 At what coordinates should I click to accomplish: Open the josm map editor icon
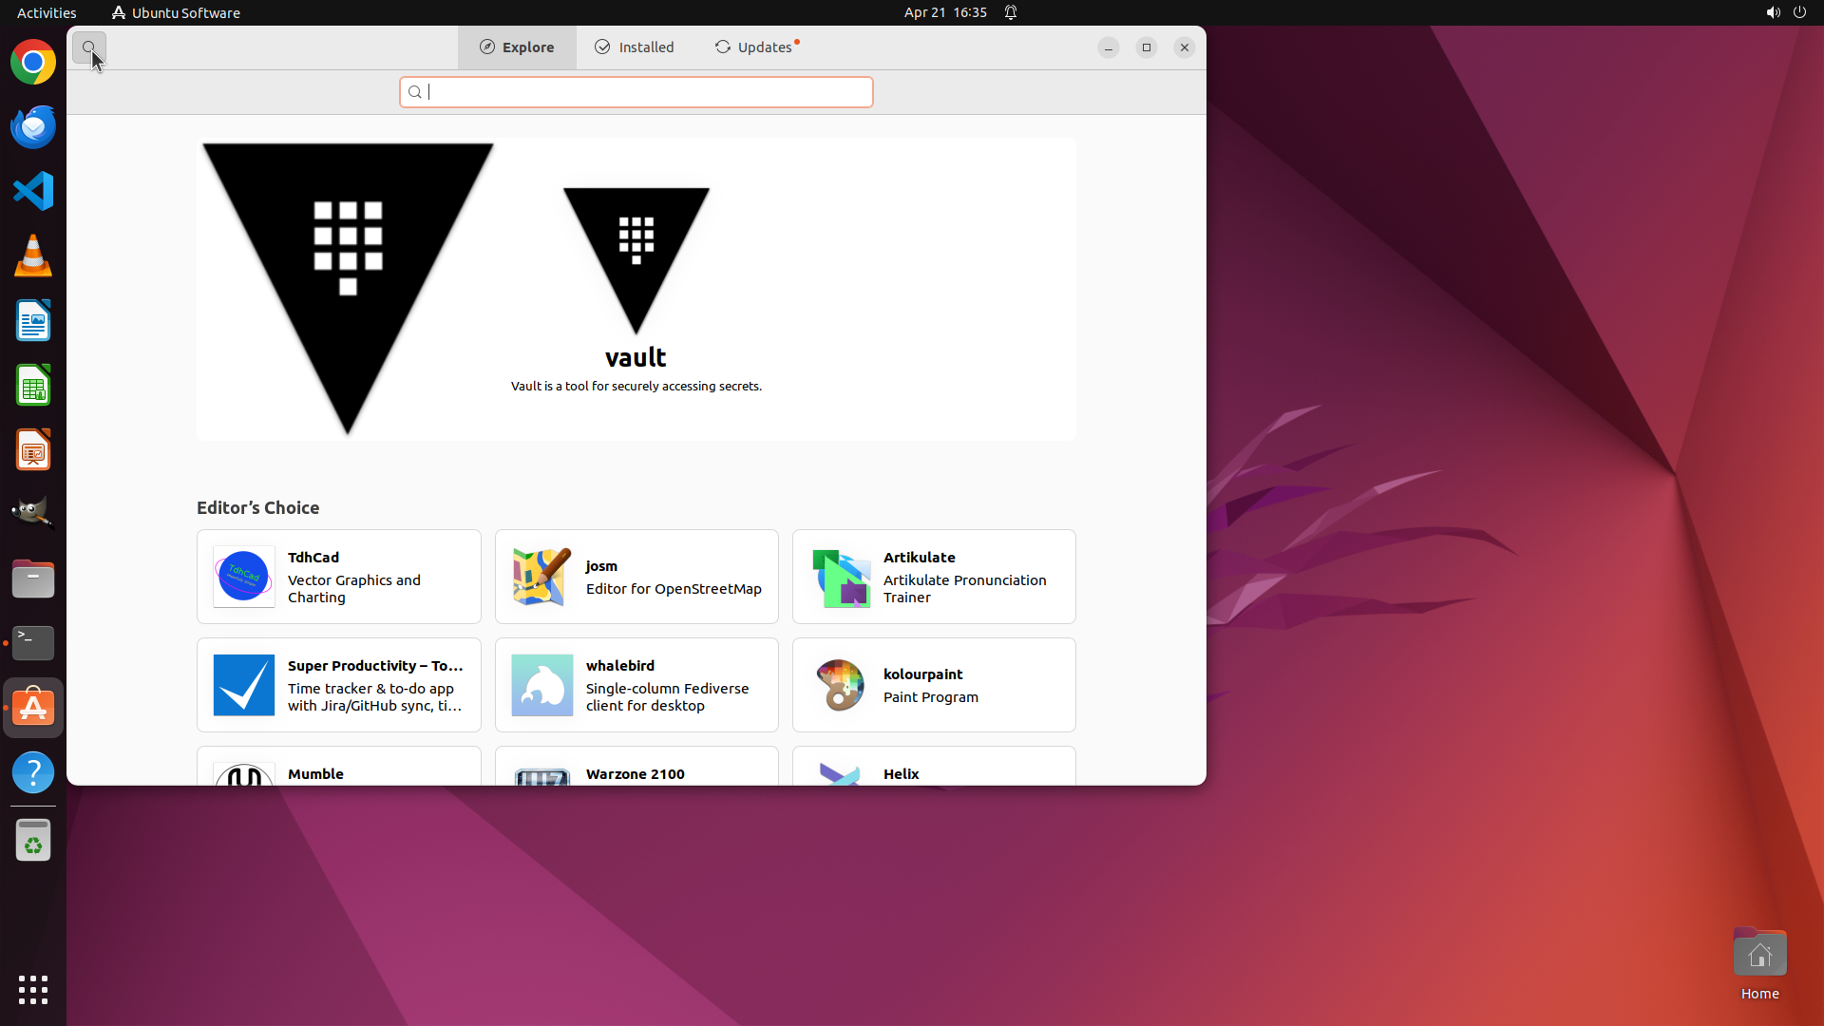point(541,577)
